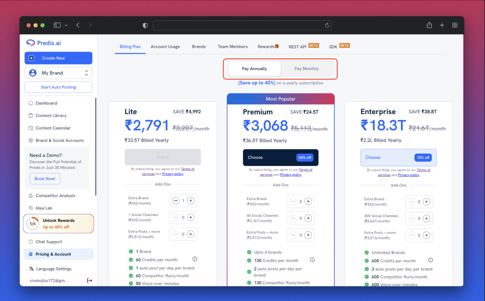Decrease Premium Extra Brand quantity

(x=293, y=202)
